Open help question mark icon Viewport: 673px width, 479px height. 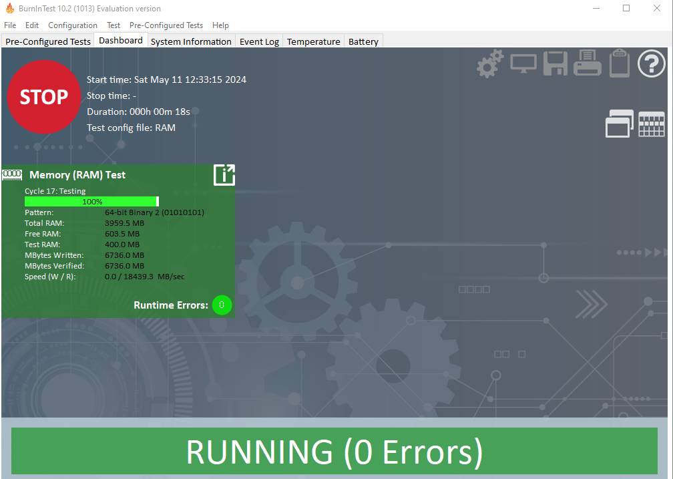click(x=651, y=63)
